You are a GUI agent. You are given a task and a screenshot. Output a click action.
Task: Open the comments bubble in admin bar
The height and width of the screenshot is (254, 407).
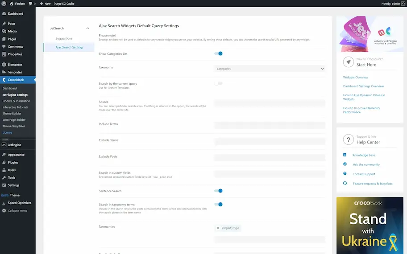click(x=30, y=4)
